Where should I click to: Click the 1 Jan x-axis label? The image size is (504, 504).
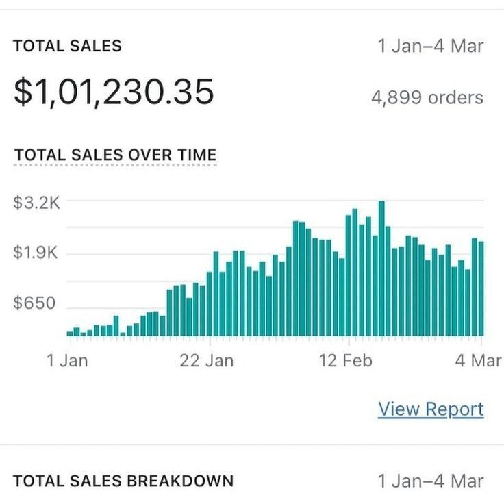click(67, 360)
